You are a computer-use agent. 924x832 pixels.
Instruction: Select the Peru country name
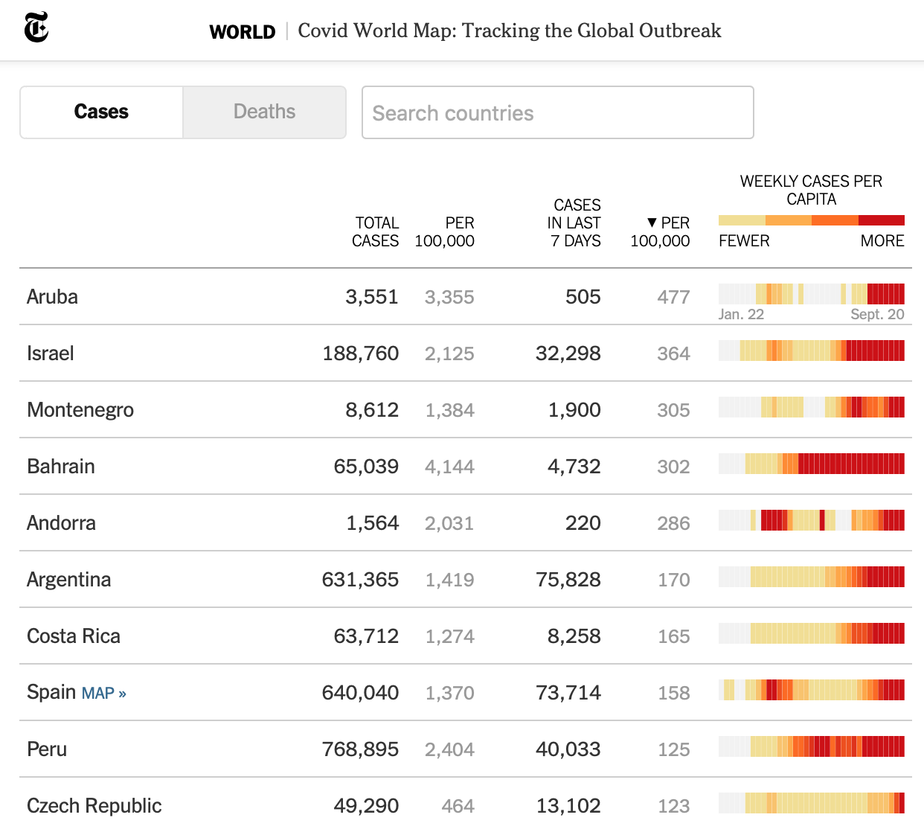47,749
